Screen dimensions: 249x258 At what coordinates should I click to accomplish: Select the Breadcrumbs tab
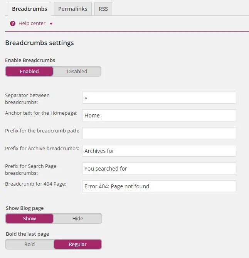(29, 9)
